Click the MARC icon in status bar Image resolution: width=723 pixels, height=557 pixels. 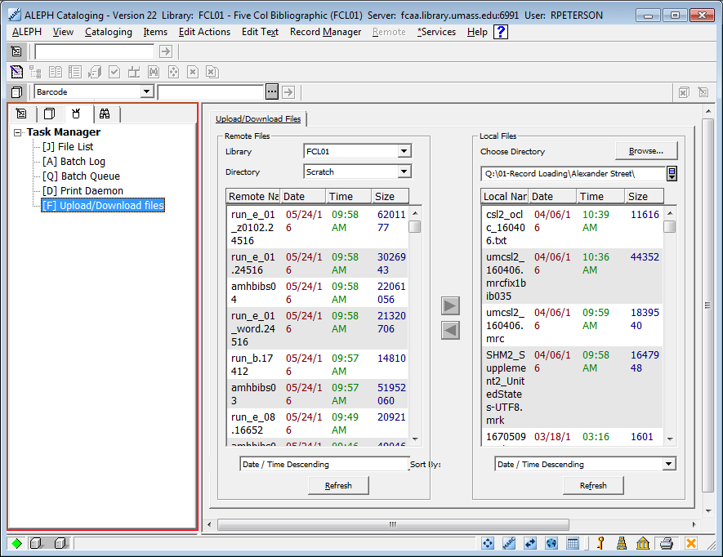(x=509, y=543)
